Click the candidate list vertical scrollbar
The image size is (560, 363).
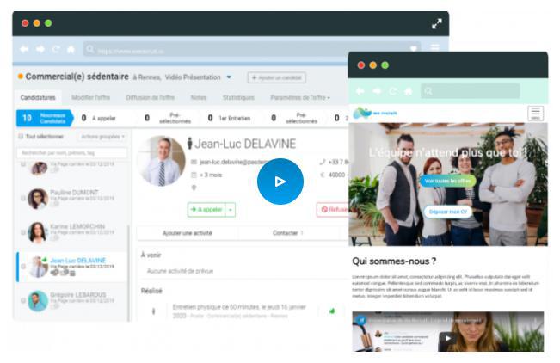click(x=128, y=272)
